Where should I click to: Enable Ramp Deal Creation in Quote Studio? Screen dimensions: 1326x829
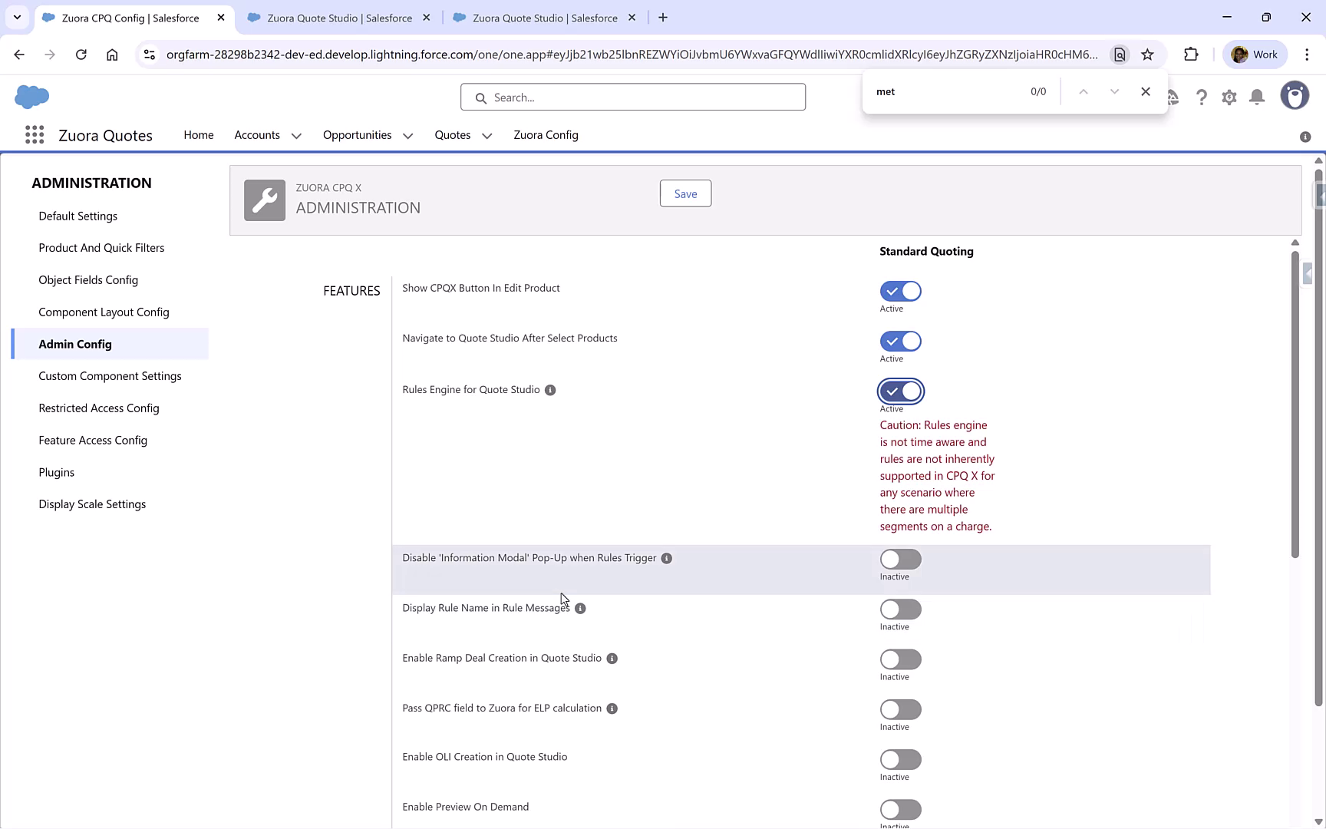pyautogui.click(x=900, y=659)
